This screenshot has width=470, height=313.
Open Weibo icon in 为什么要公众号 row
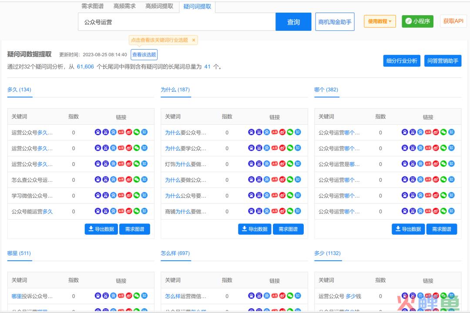(x=282, y=132)
